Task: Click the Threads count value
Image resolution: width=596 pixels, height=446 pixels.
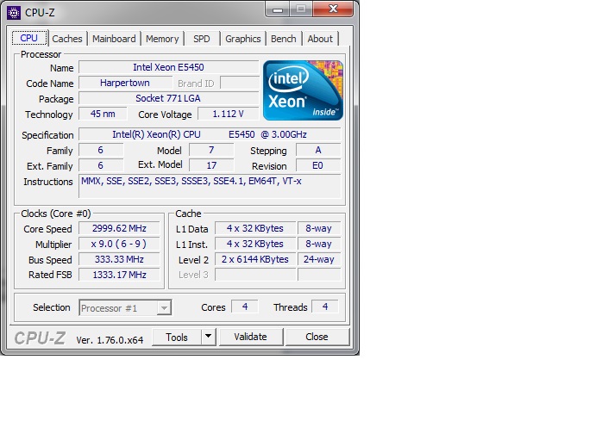Action: click(325, 307)
